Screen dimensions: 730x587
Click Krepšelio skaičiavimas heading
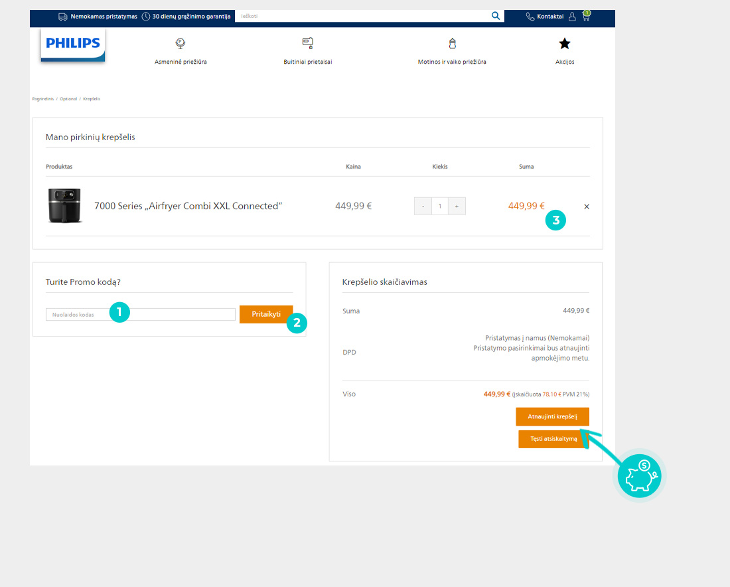tap(384, 282)
